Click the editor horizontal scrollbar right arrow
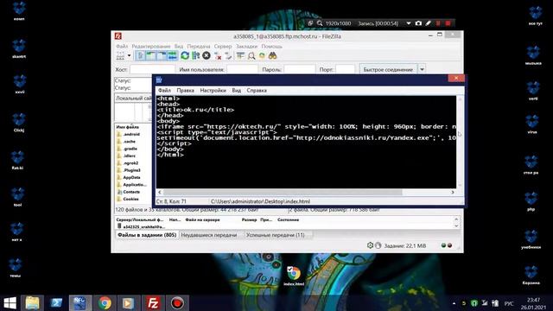 click(x=453, y=192)
